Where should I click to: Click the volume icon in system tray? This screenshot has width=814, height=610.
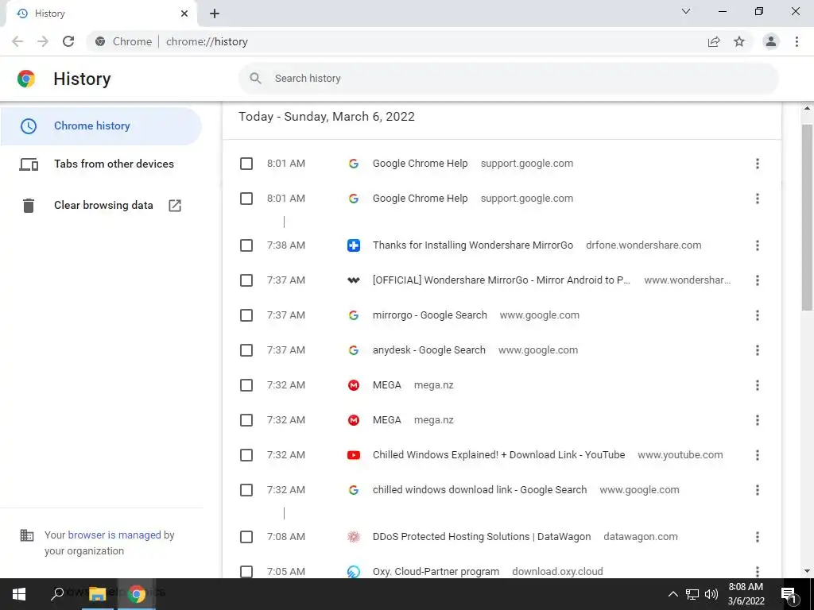[711, 594]
